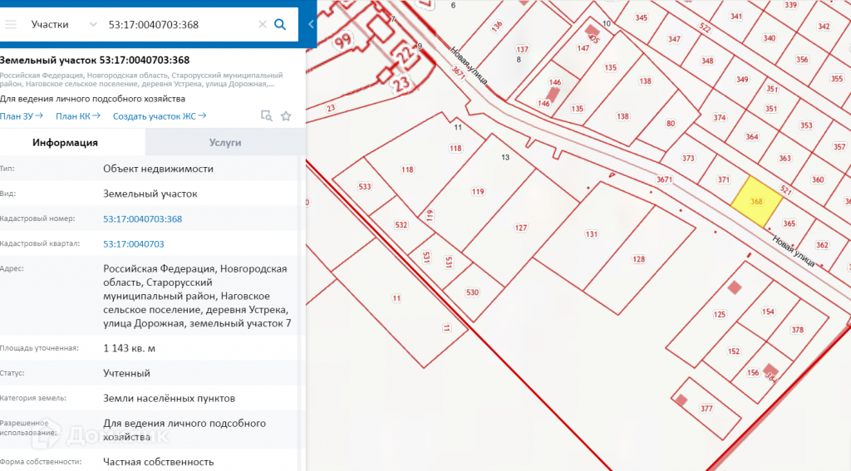This screenshot has height=471, width=851.
Task: Select the Информация tab
Action: click(65, 143)
